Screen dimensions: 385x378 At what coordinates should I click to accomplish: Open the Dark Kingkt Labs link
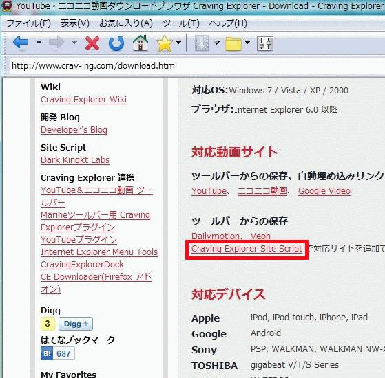coord(75,159)
